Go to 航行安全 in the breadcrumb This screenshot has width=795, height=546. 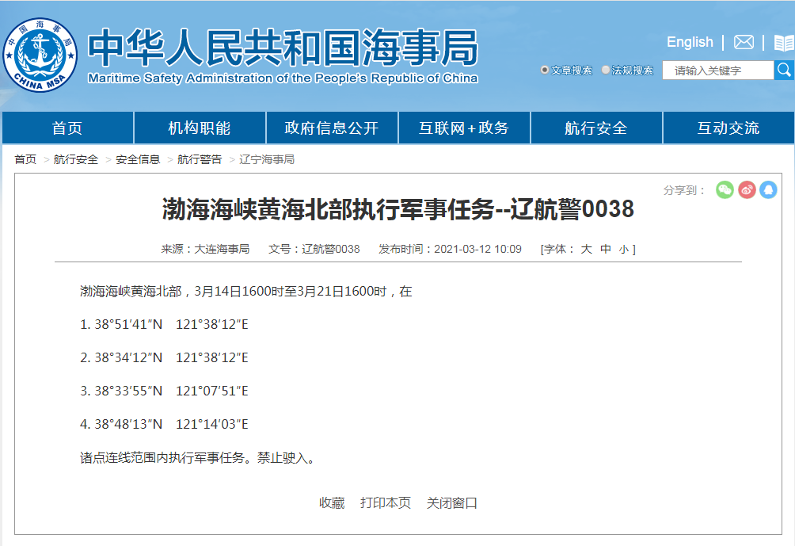click(75, 160)
